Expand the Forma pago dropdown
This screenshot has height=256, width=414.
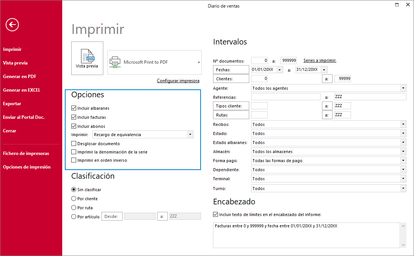point(403,161)
